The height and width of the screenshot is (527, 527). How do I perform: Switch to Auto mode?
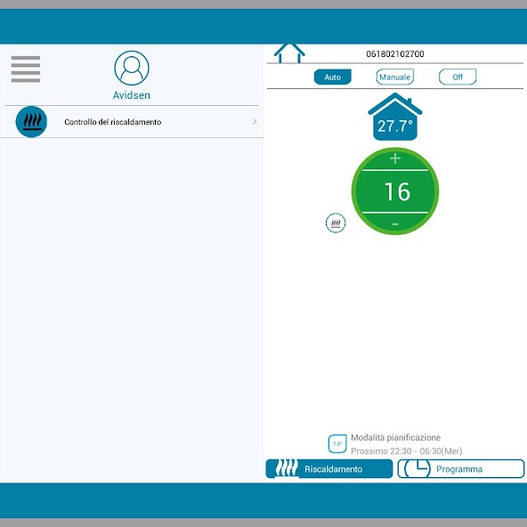[332, 77]
